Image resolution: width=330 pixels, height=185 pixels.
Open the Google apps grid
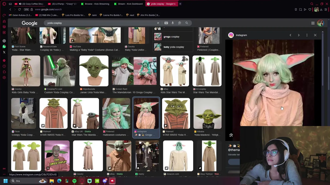click(313, 23)
